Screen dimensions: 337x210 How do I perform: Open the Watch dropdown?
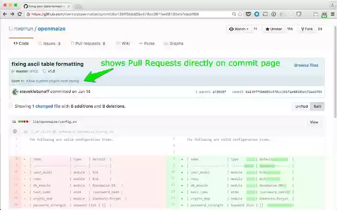point(239,29)
